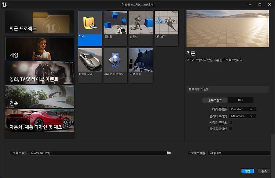Image resolution: width=275 pixels, height=178 pixels.
Task: Edit the 프로젝트 위치 path field
Action: point(98,153)
